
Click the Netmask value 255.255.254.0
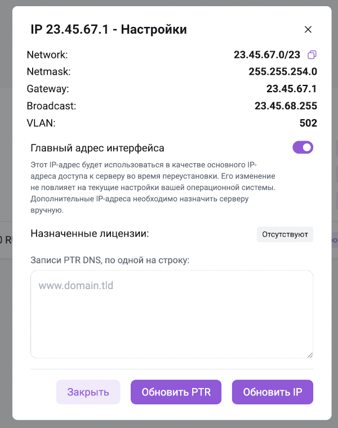coord(283,72)
